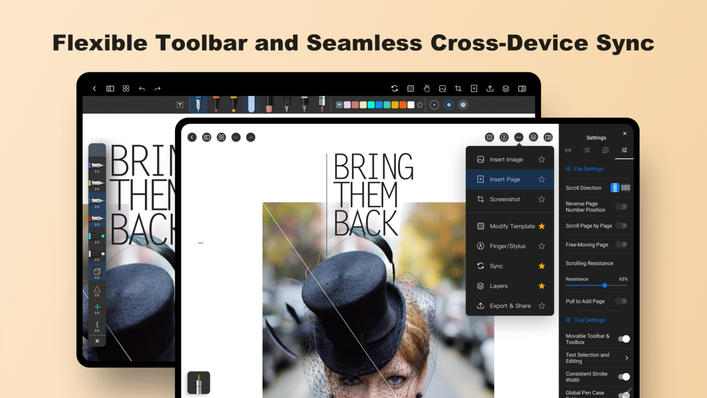Select the Insert Page icon in the popup menu
Viewport: 707px width, 398px height.
481,179
